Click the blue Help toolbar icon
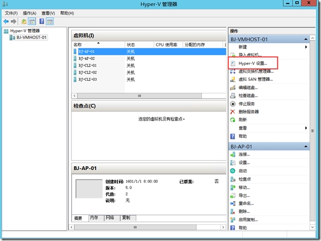 (42, 21)
